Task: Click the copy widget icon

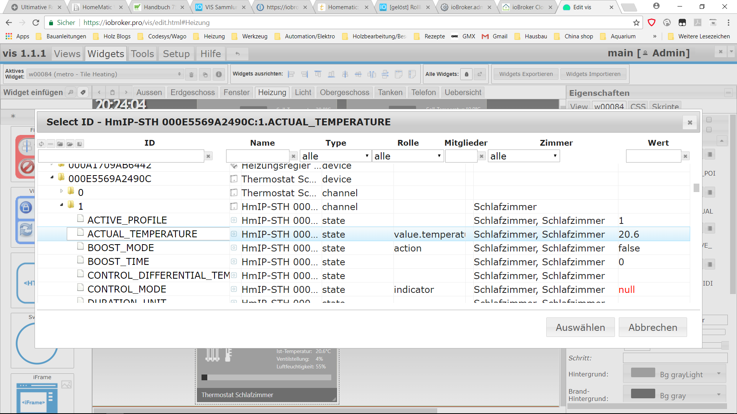Action: (x=205, y=74)
